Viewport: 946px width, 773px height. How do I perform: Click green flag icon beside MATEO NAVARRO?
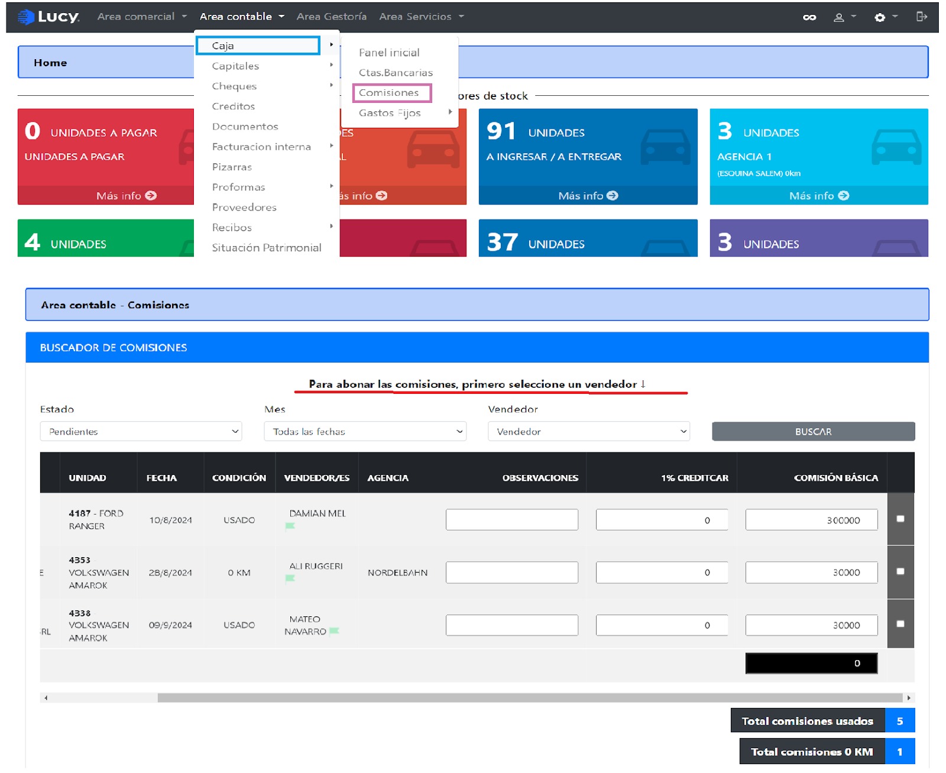(x=334, y=631)
